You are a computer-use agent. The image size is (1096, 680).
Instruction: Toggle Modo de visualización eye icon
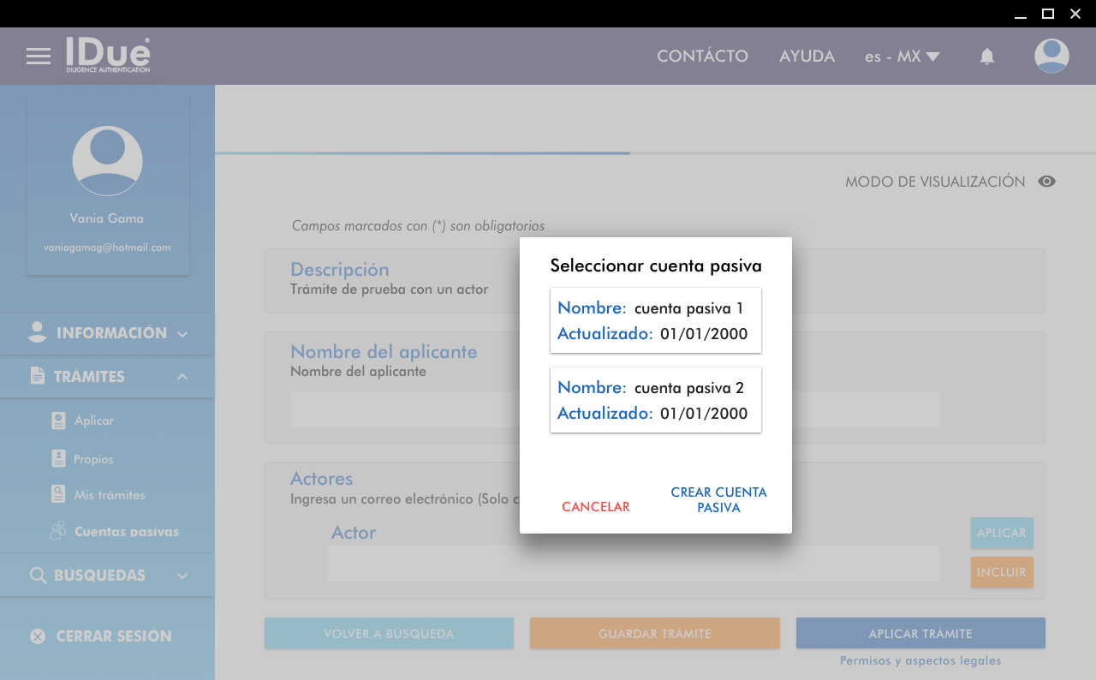pyautogui.click(x=1046, y=182)
